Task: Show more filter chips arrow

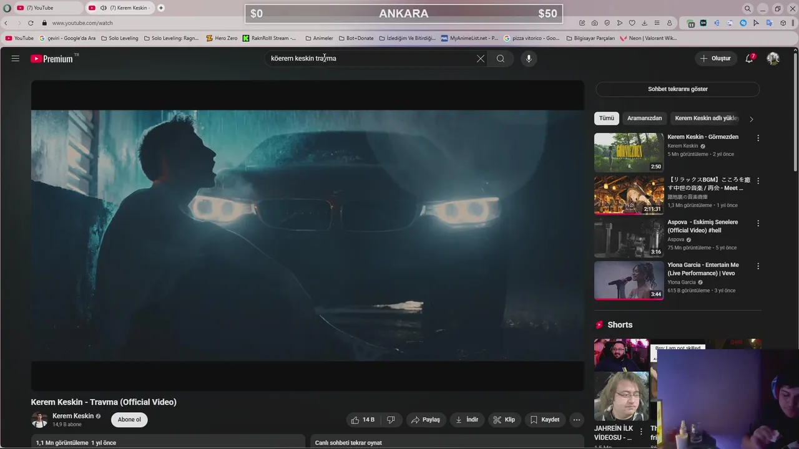Action: click(x=752, y=119)
